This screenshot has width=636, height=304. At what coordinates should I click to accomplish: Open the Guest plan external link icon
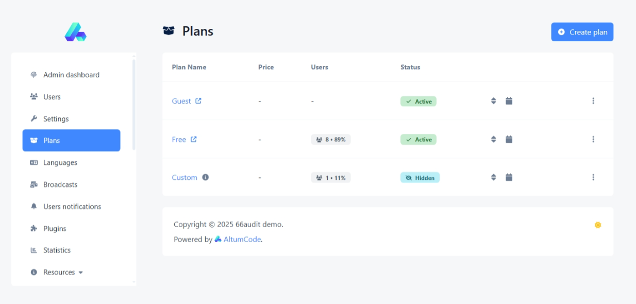(198, 101)
